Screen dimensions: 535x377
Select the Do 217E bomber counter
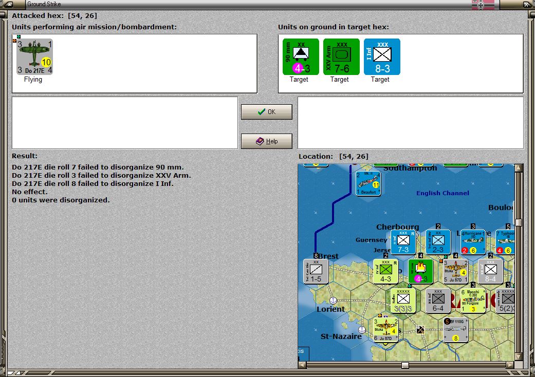click(x=34, y=56)
